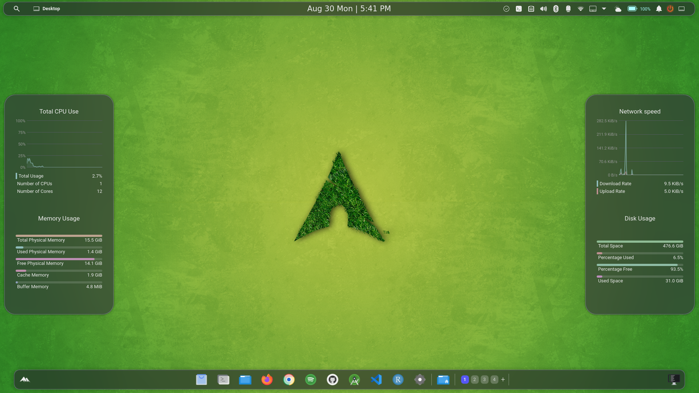
Task: Launch Android Studio from the dock
Action: (x=354, y=380)
